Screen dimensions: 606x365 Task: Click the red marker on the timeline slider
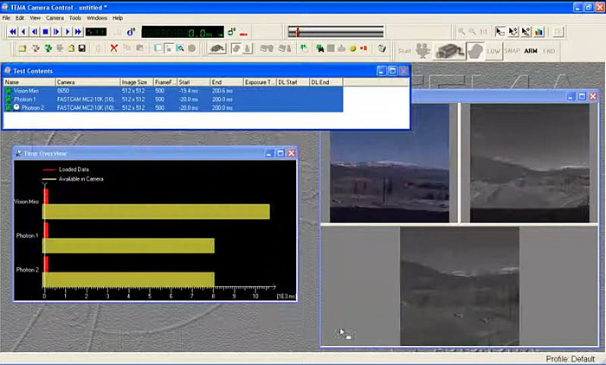coord(297,32)
